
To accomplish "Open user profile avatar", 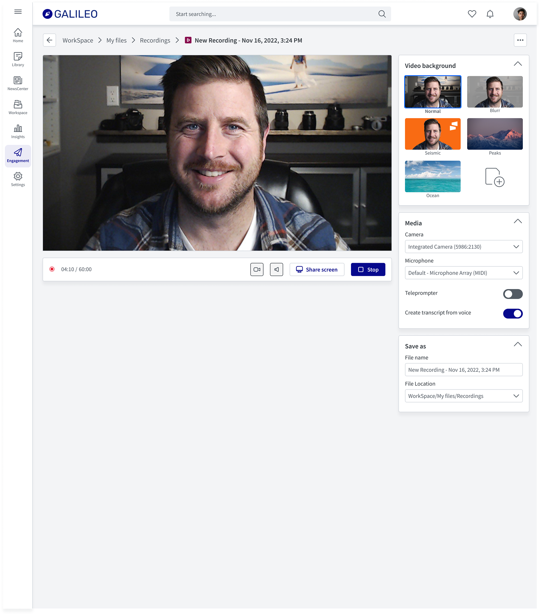I will 519,14.
